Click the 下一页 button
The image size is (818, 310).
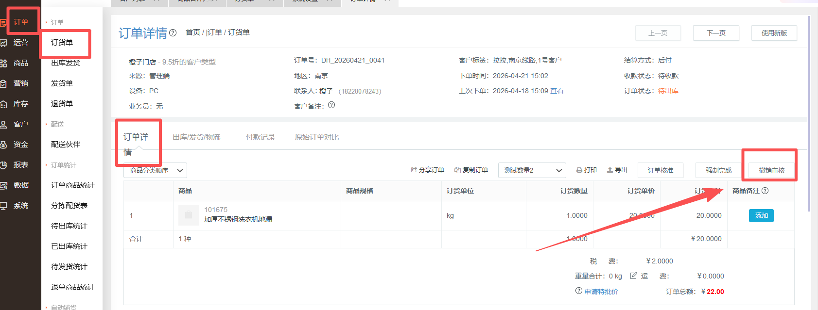pos(716,33)
